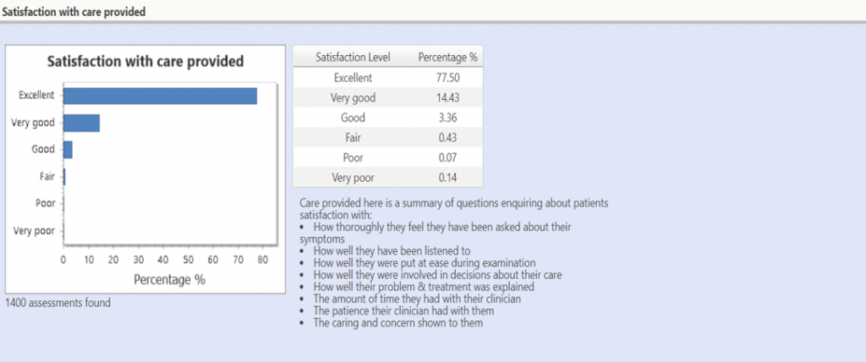Click the 14.43 percentage cell
This screenshot has height=362, width=866.
coord(447,98)
